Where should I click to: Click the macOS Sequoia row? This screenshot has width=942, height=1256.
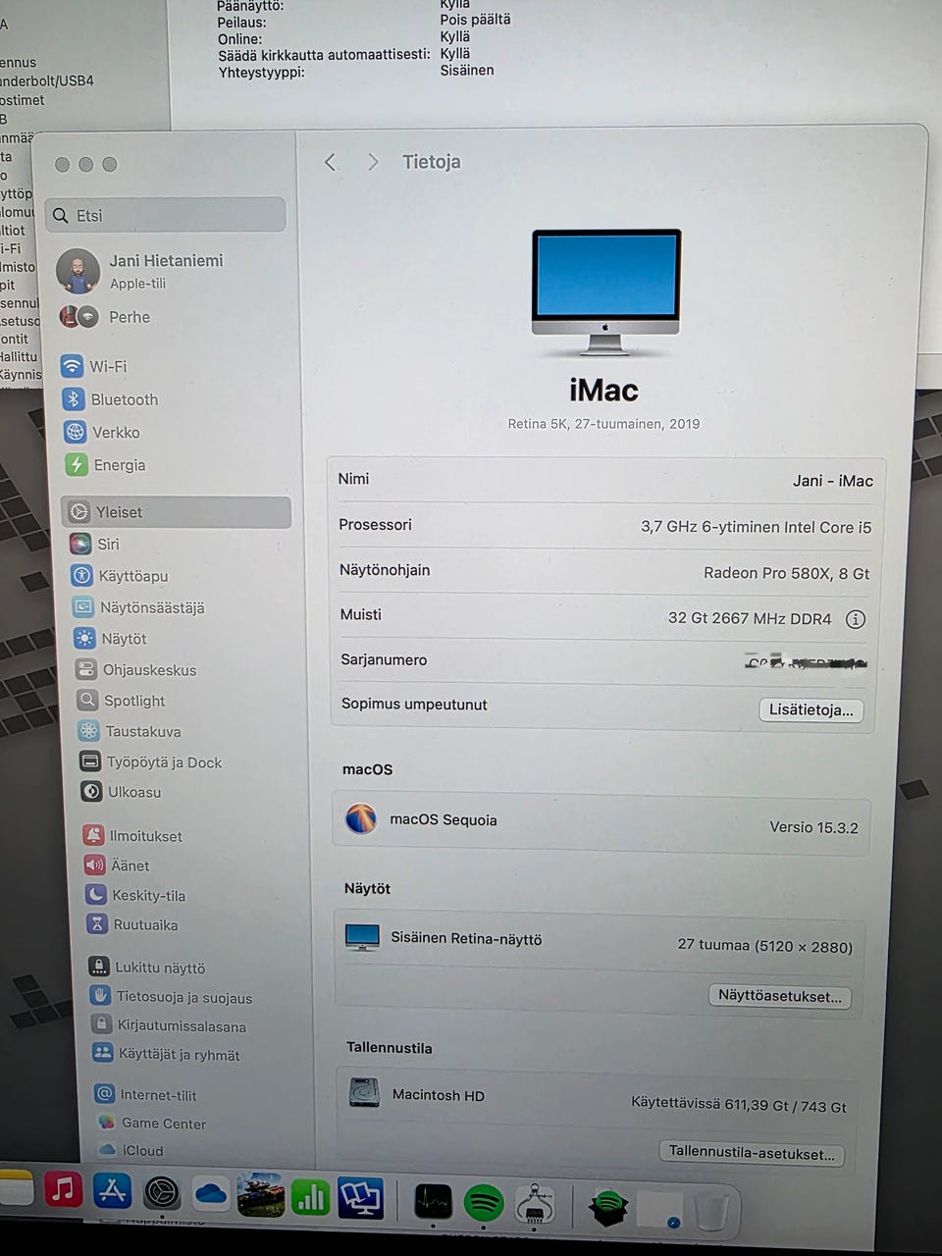pyautogui.click(x=602, y=822)
